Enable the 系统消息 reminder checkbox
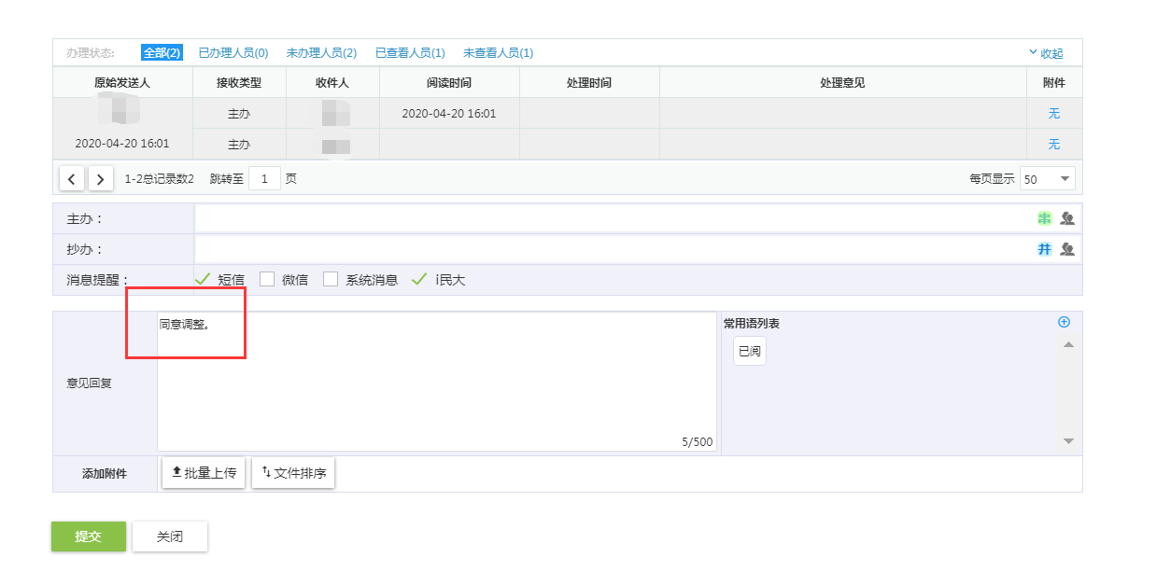1157x571 pixels. [331, 279]
